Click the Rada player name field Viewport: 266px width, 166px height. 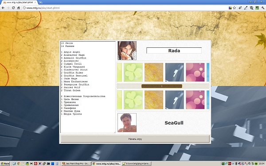(174, 50)
